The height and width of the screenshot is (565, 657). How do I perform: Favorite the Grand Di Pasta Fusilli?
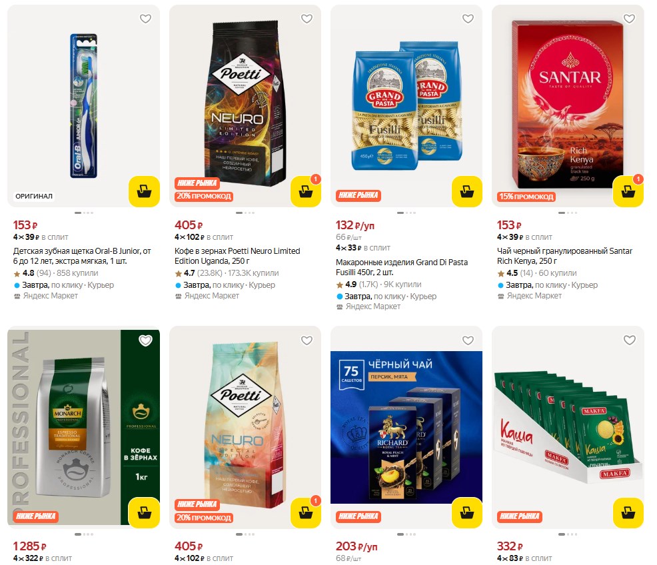(x=468, y=19)
